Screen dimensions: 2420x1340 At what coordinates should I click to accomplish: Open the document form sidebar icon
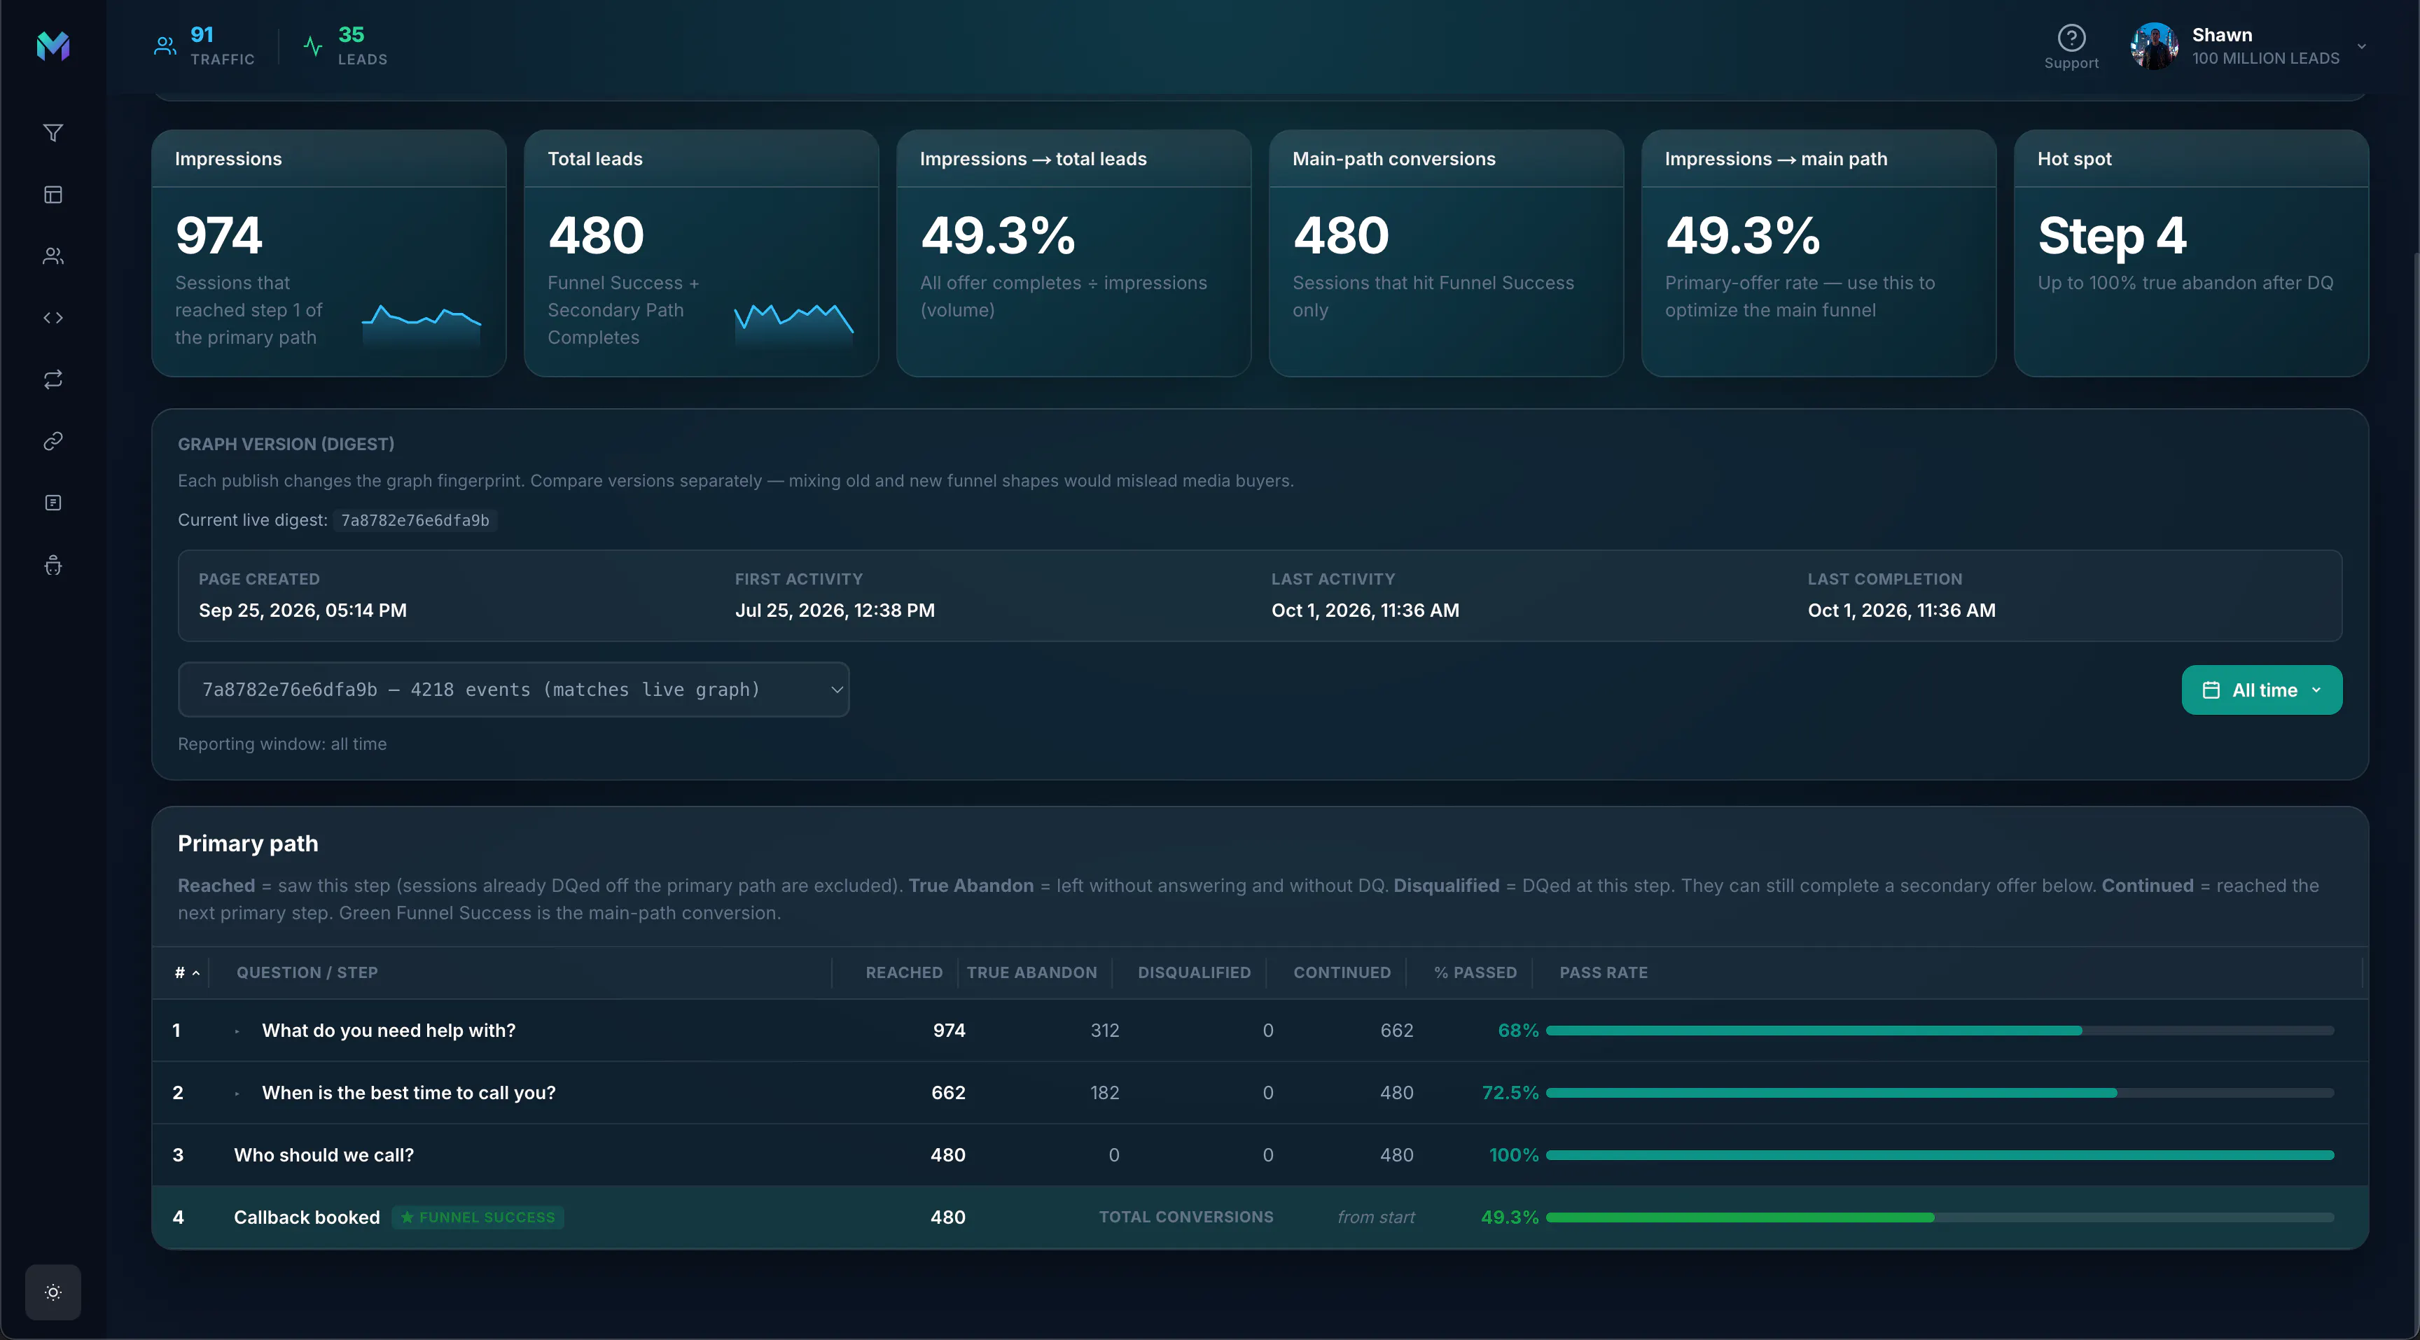[53, 503]
